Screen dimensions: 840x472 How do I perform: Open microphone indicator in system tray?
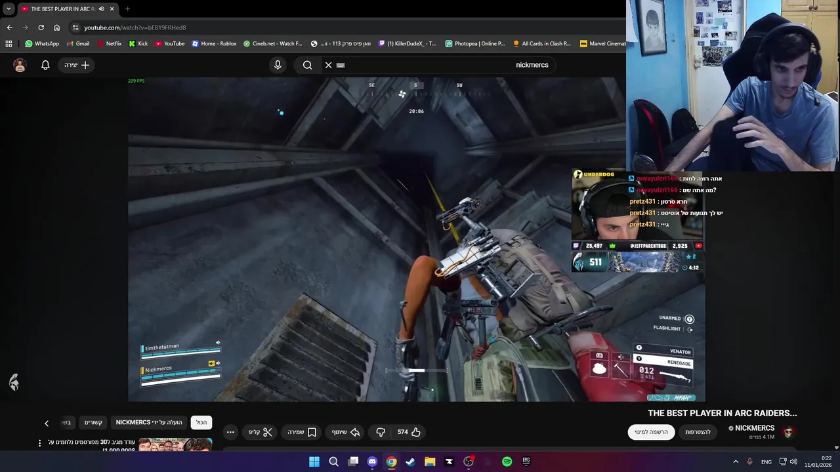pos(749,462)
